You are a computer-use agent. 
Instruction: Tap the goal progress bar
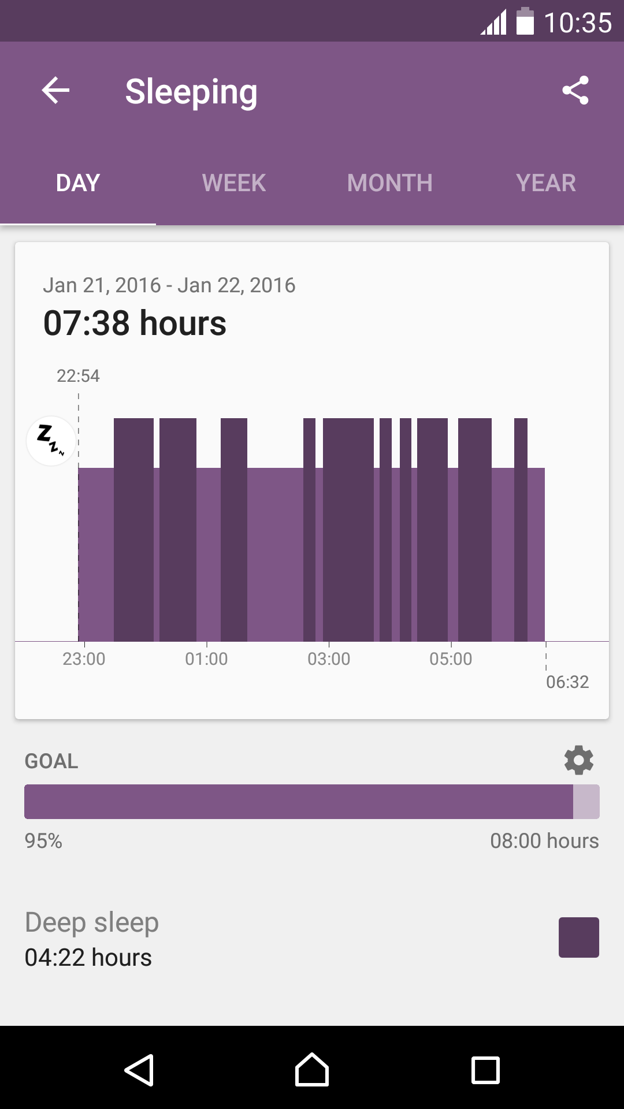(x=312, y=802)
